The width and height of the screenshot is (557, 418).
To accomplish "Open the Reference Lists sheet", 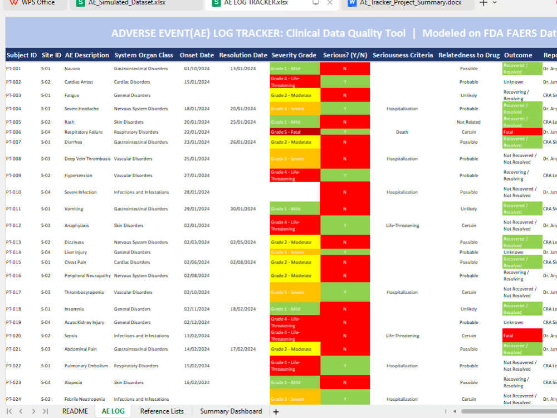I will click(x=162, y=411).
